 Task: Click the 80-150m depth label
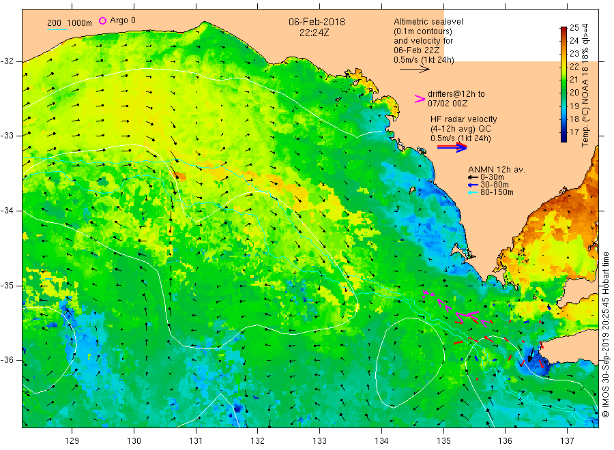pos(497,192)
